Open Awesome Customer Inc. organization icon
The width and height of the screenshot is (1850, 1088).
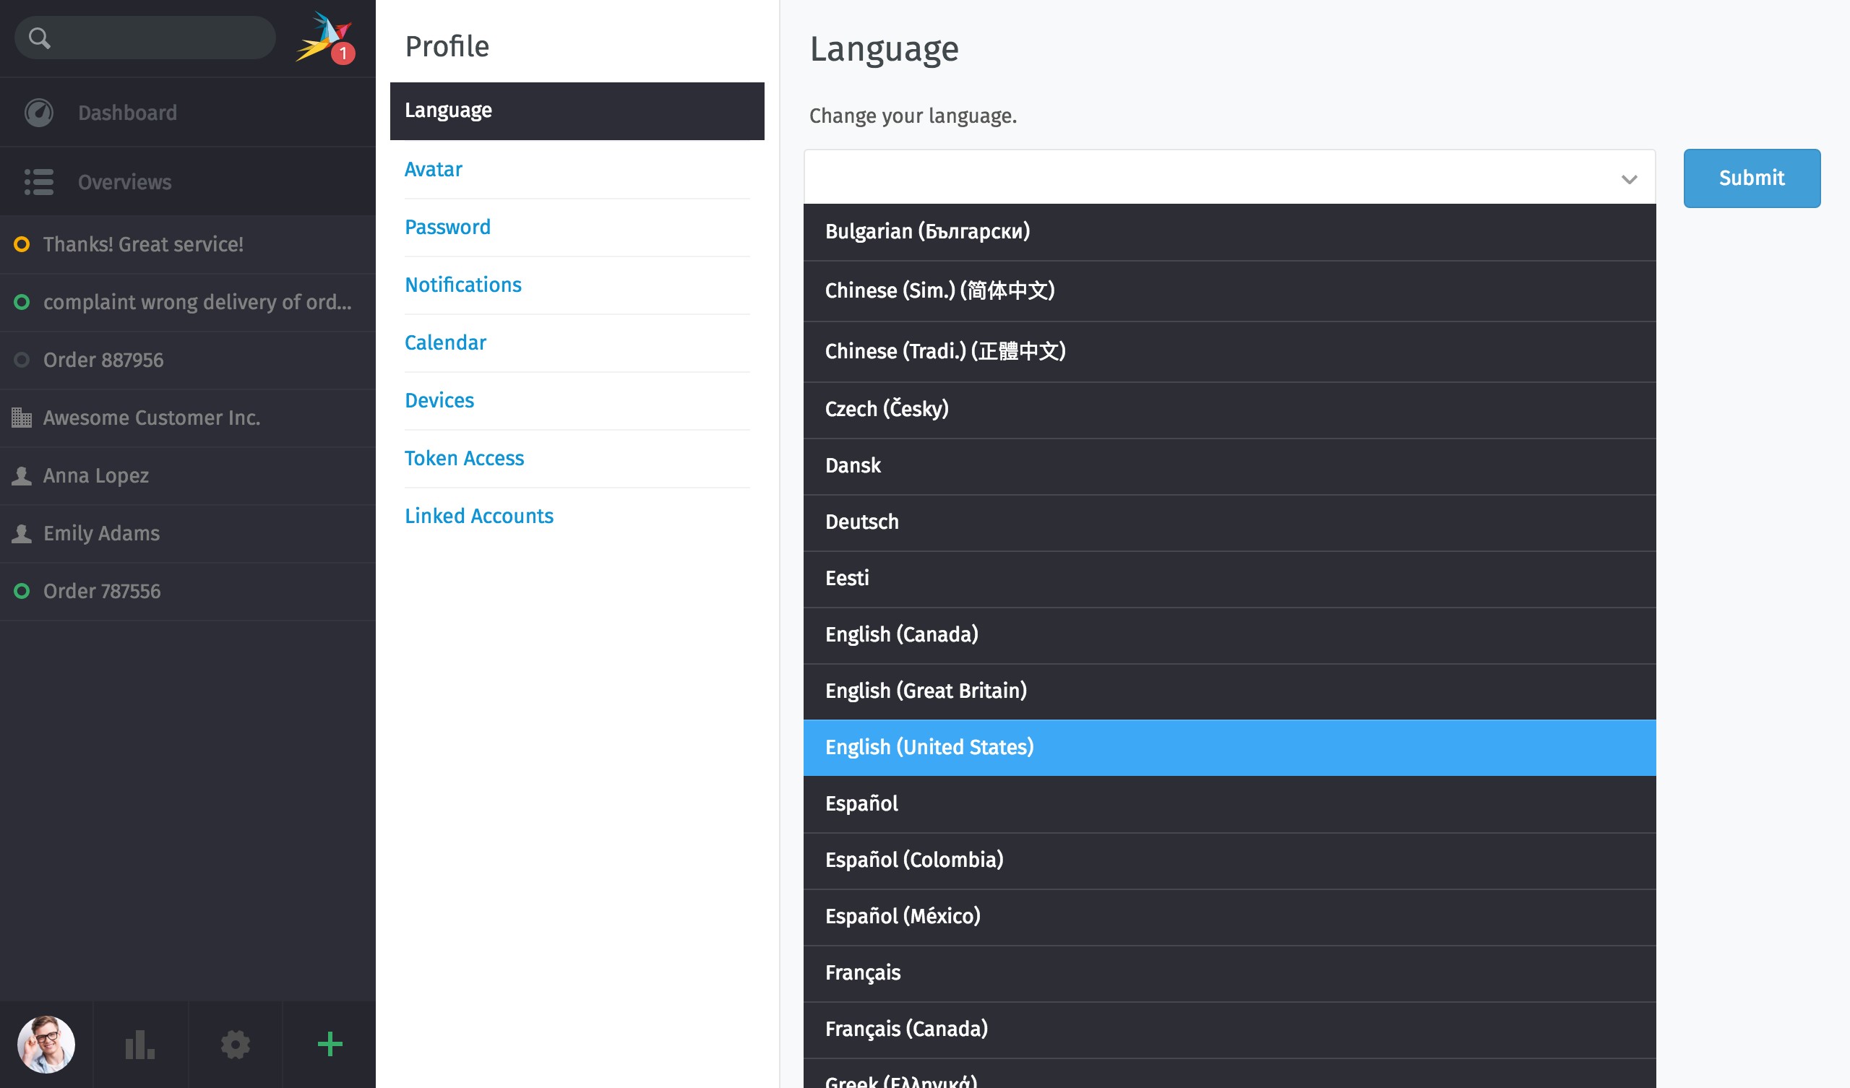tap(22, 418)
